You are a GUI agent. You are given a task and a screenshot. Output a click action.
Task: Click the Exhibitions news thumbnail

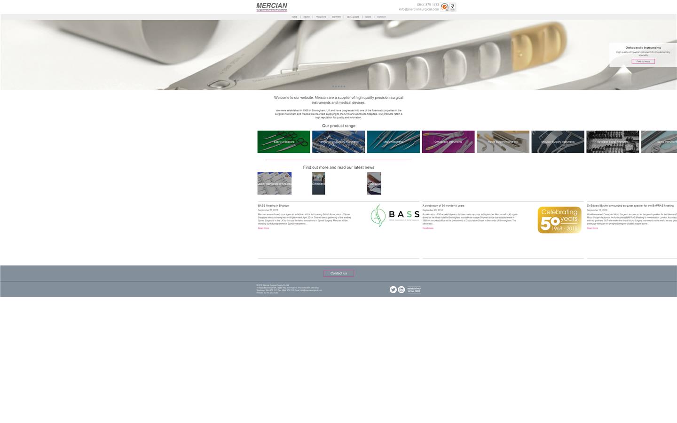(318, 183)
